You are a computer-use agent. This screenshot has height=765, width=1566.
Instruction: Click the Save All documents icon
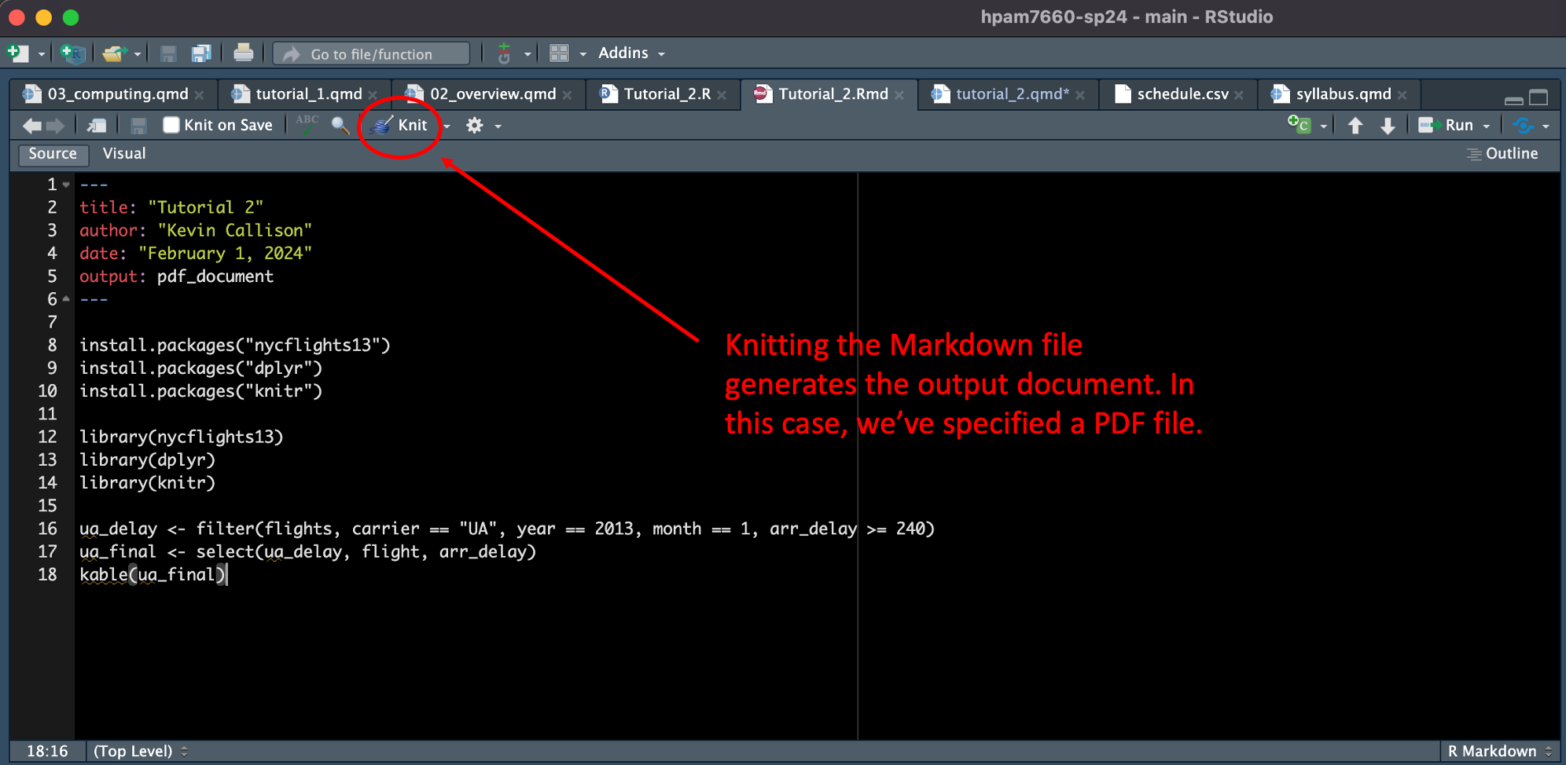(x=201, y=53)
